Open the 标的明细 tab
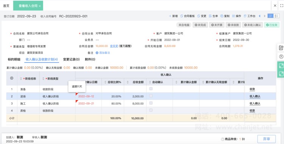This screenshot has width=284, height=144. 14,59
